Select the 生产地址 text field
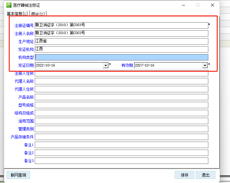 coord(121,41)
